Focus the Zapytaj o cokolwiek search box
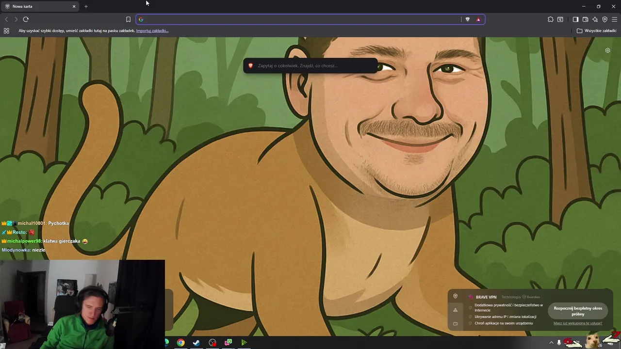This screenshot has width=621, height=349. (x=310, y=65)
